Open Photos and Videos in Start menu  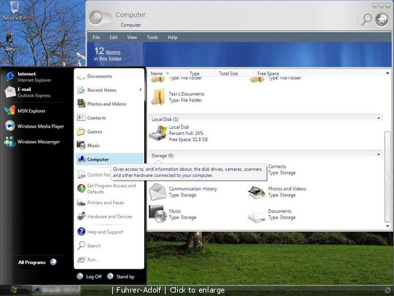click(x=110, y=104)
